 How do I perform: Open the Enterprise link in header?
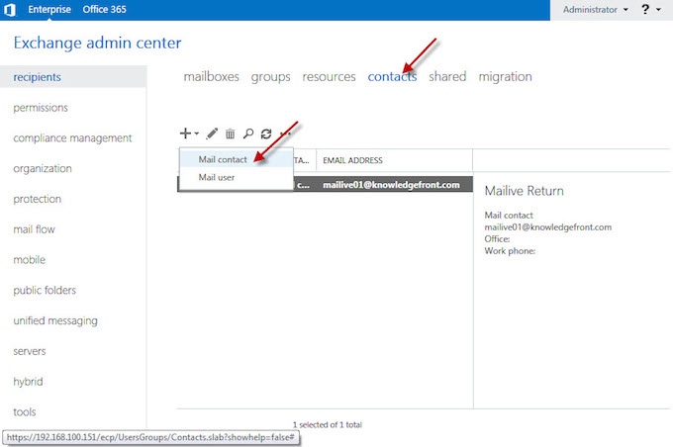(49, 10)
